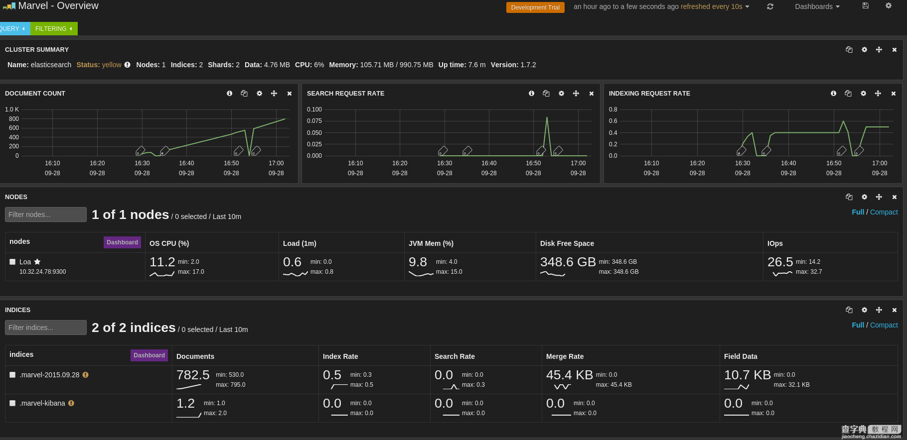Click move handle of Document Count panel
Viewport: 907px width, 440px height.
tap(274, 94)
